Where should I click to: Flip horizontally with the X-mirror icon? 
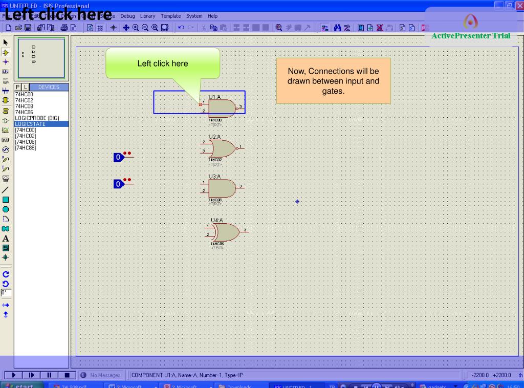[x=5, y=305]
